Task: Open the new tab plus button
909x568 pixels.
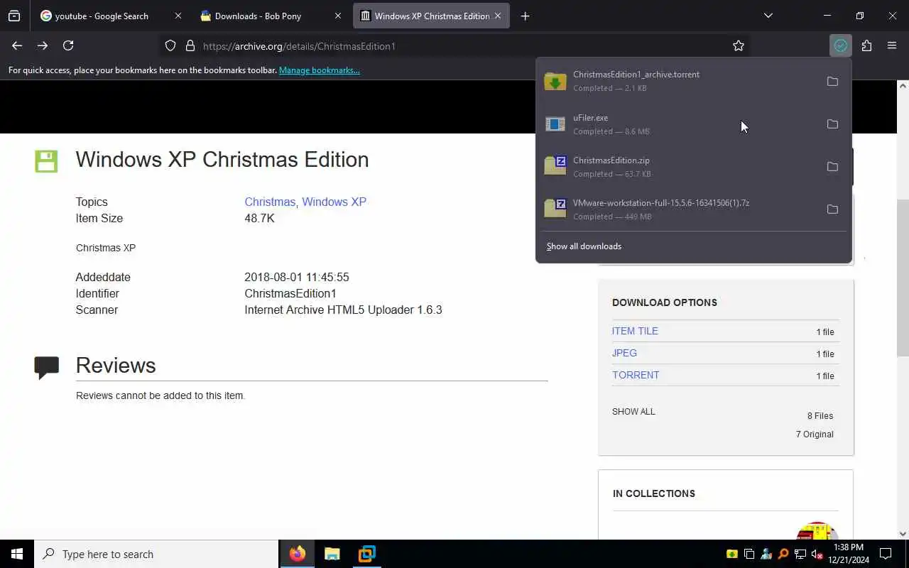Action: coord(525,16)
